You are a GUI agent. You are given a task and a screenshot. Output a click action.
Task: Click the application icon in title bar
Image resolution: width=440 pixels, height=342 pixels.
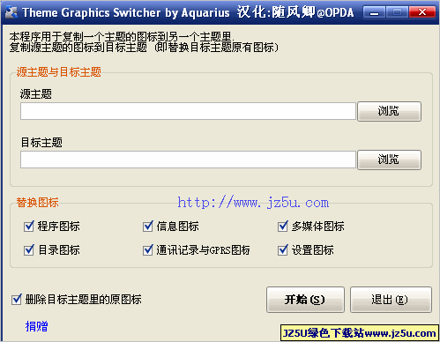11,12
